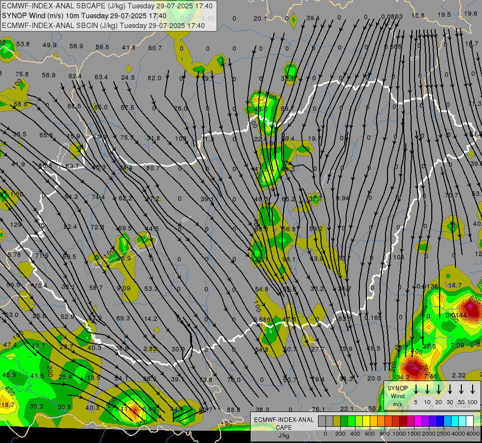Image resolution: width=482 pixels, height=443 pixels.
Task: Click the map value 129
Action: coord(16,225)
